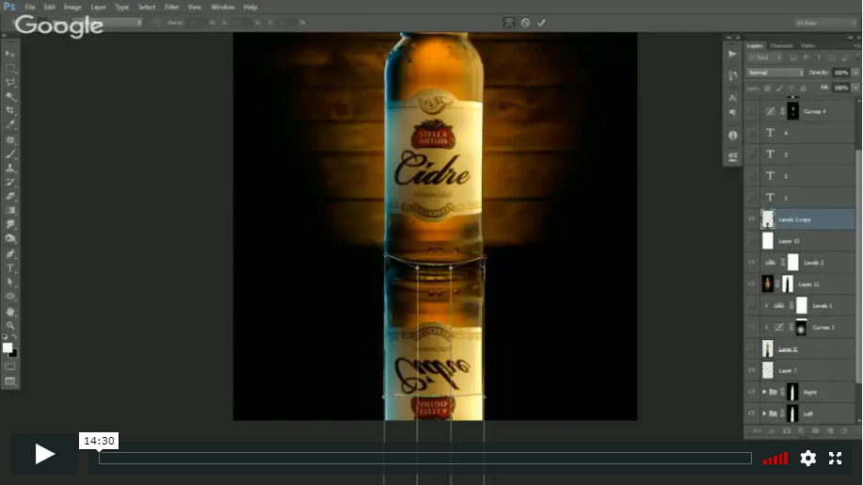This screenshot has width=863, height=485.
Task: Select the Layer 11 thumbnail
Action: point(767,283)
